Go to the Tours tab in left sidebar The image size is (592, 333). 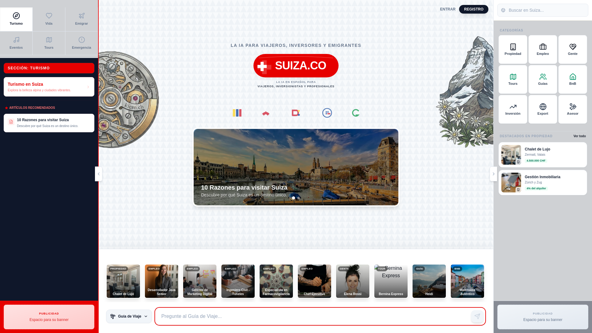tap(49, 43)
